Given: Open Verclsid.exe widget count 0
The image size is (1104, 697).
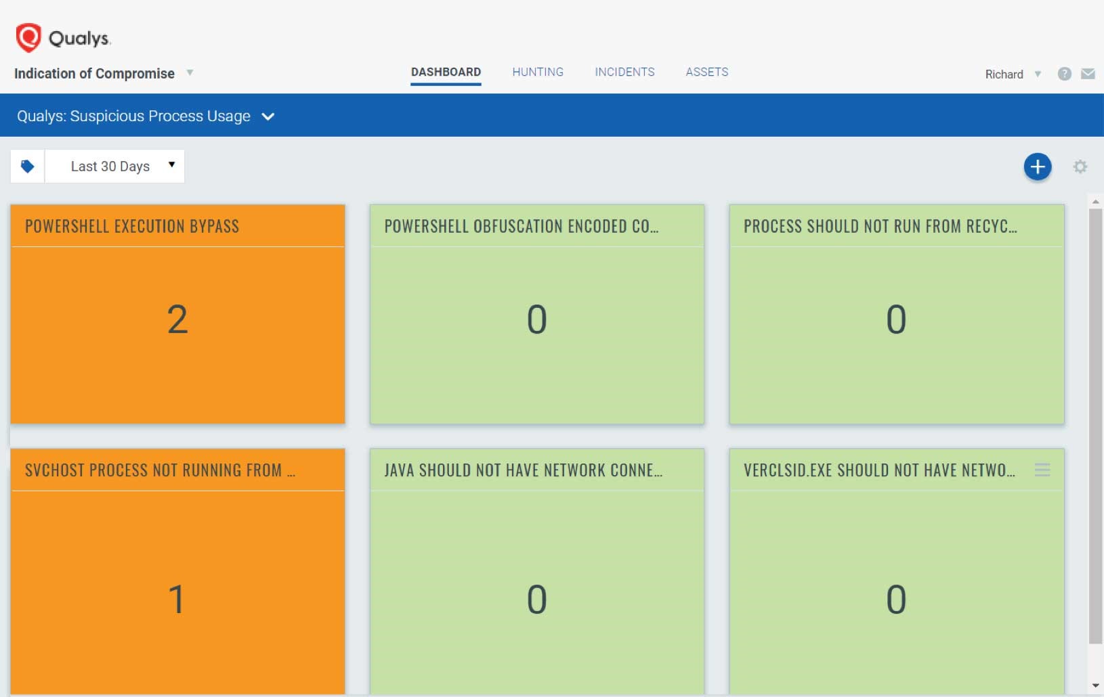Looking at the screenshot, I should (x=896, y=600).
